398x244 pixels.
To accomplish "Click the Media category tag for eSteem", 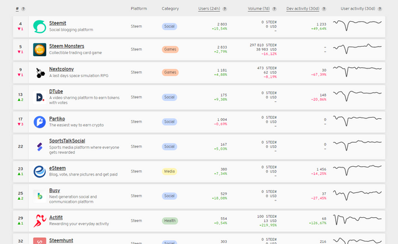I will tap(169, 172).
